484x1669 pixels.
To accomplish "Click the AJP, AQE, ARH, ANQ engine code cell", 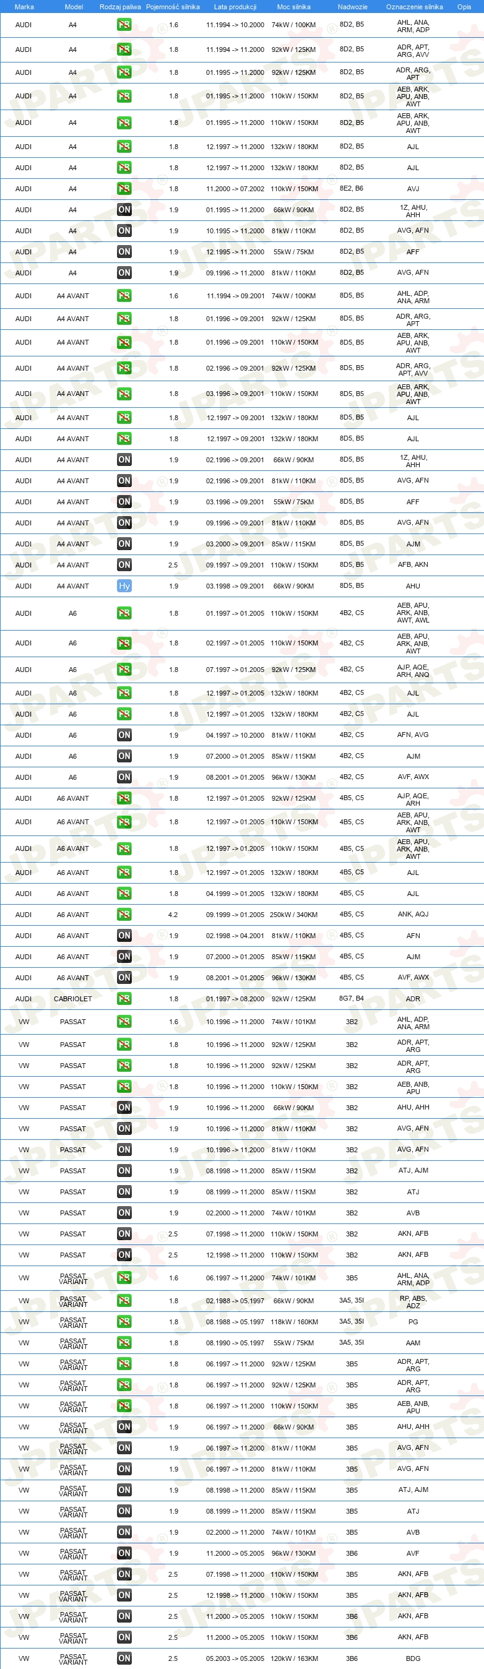I will pyautogui.click(x=413, y=671).
